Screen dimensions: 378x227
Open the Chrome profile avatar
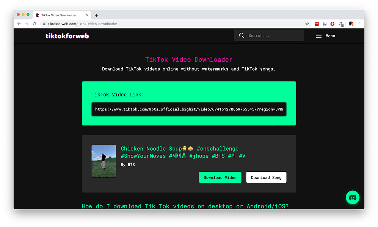tap(351, 24)
